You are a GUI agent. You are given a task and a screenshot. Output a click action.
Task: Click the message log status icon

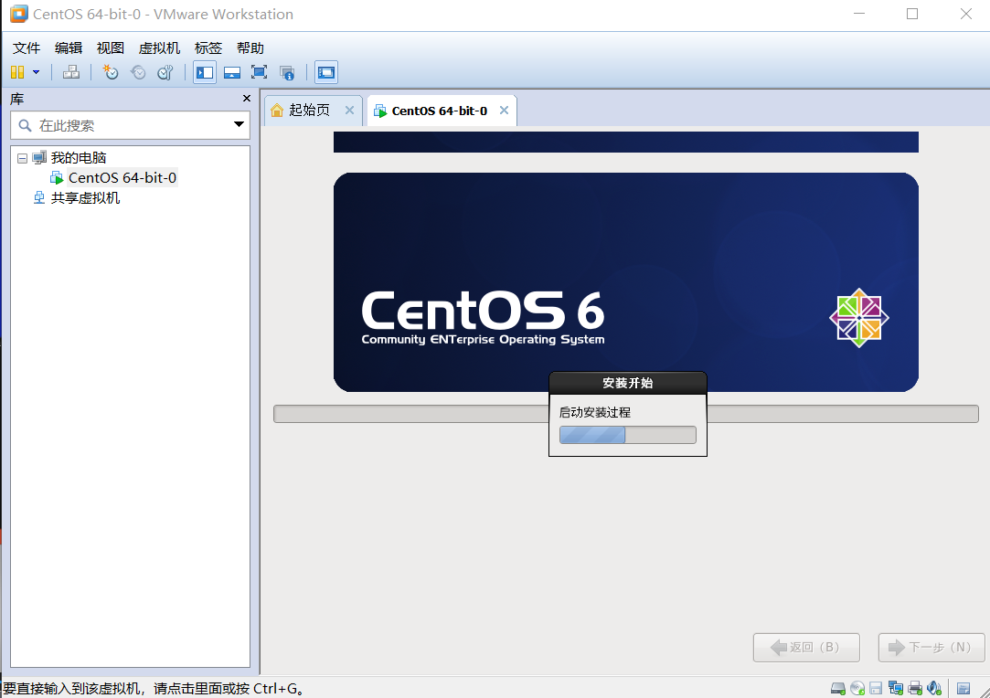(963, 689)
